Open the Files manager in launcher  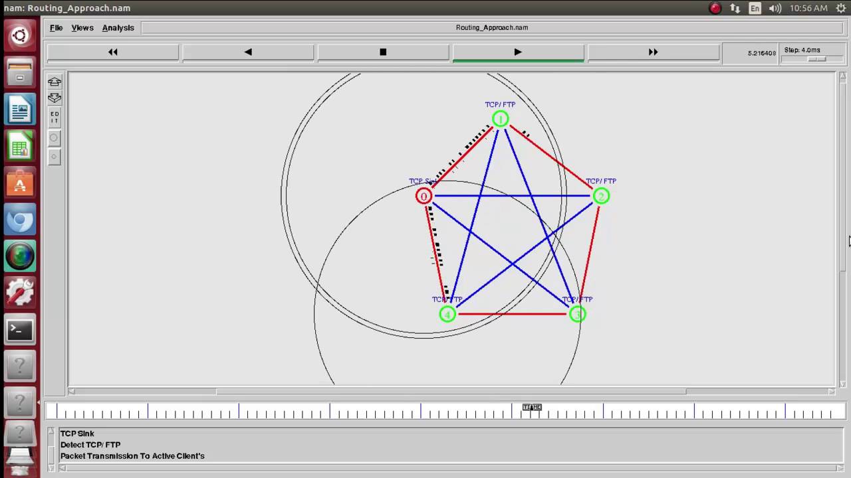(x=20, y=73)
